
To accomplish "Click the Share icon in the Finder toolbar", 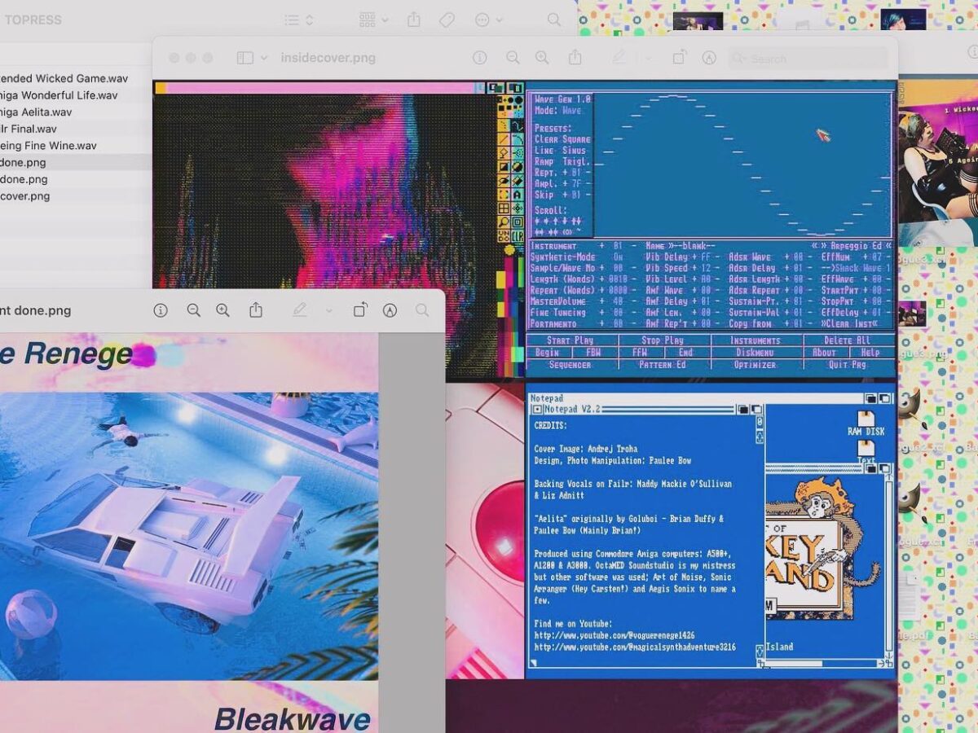I will pyautogui.click(x=414, y=20).
